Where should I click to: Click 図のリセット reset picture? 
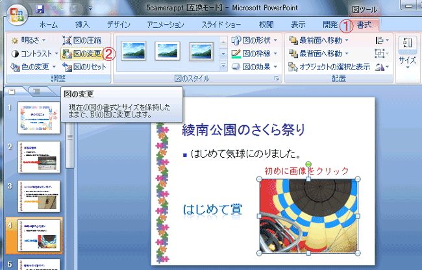click(x=84, y=67)
